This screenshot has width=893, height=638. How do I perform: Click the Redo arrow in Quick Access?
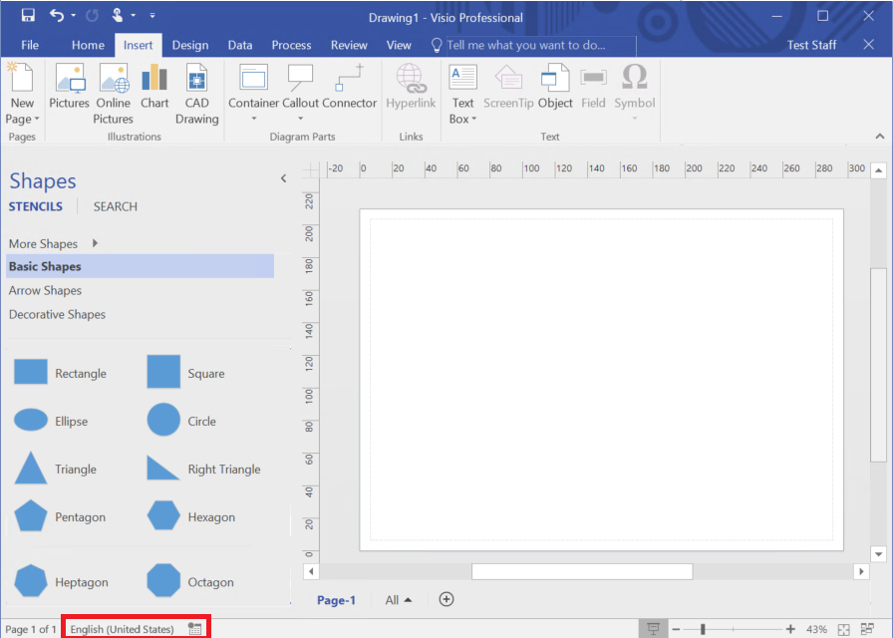(92, 16)
